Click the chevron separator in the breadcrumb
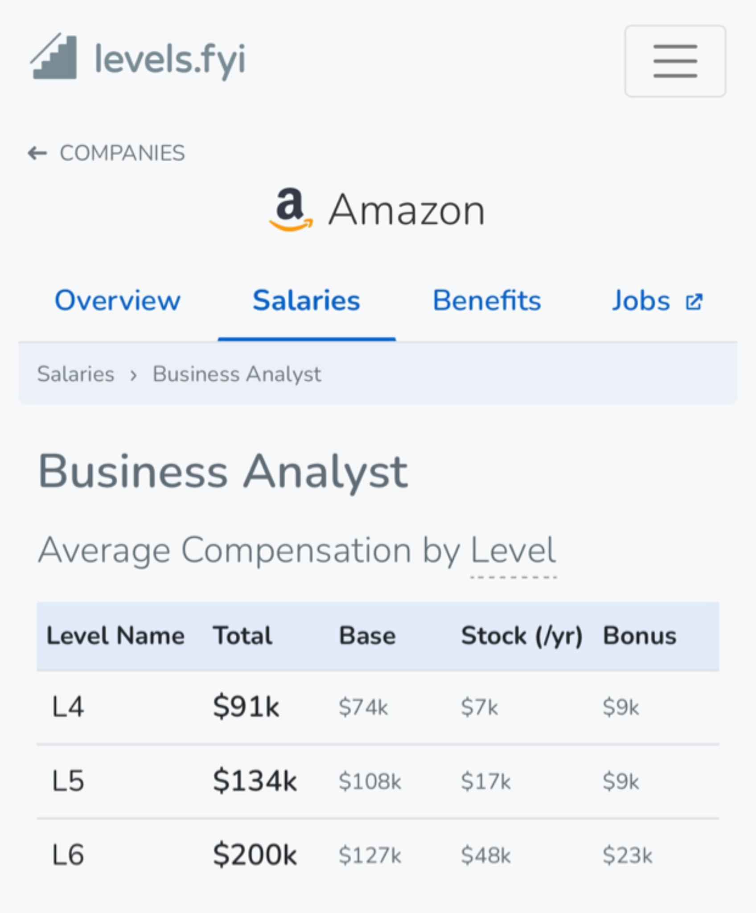Viewport: 756px width, 913px height. (133, 375)
